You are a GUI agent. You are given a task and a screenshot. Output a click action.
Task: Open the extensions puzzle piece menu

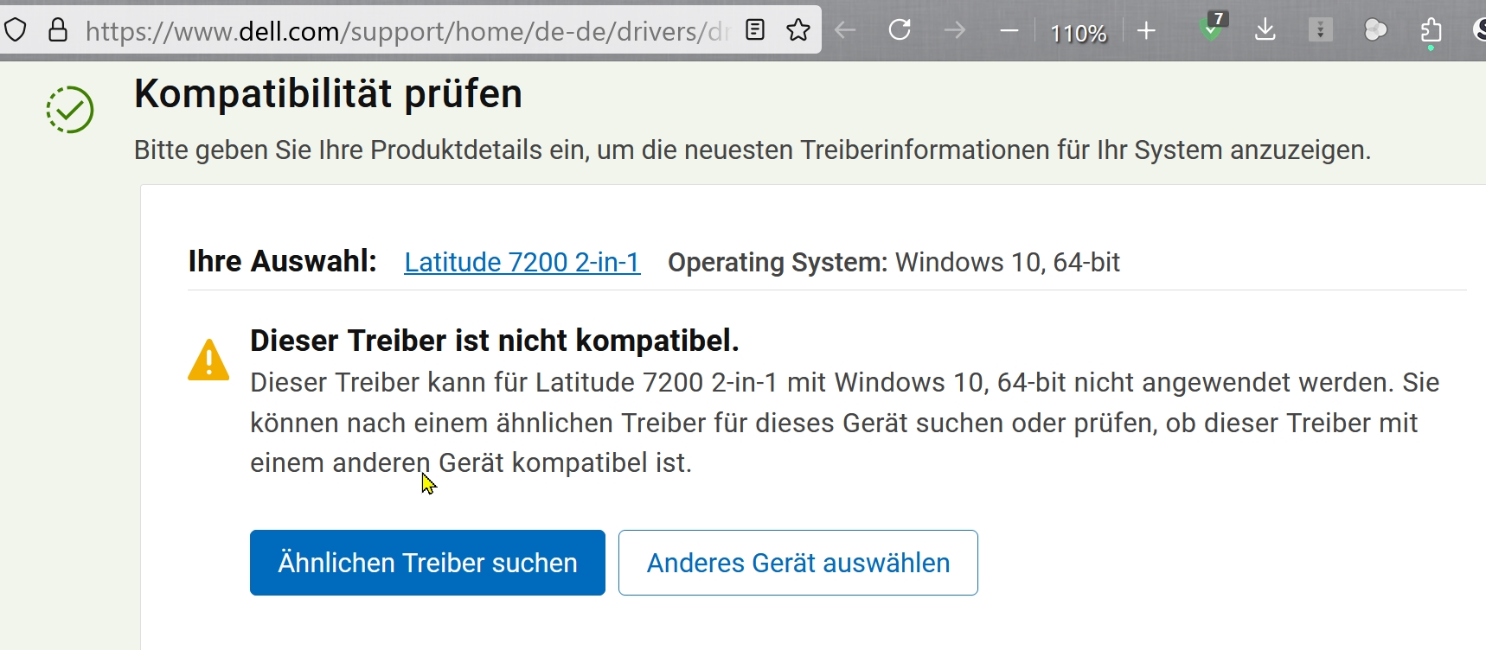pyautogui.click(x=1431, y=31)
